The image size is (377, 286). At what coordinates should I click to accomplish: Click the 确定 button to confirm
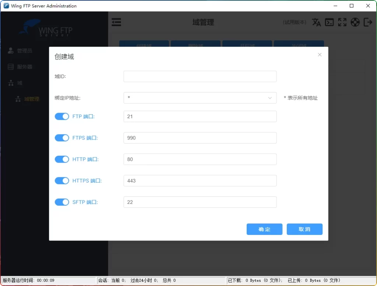pyautogui.click(x=264, y=229)
